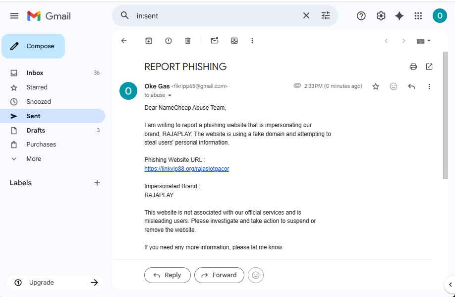Open the input tools keyboard dropdown
The image size is (455, 297).
point(423,41)
